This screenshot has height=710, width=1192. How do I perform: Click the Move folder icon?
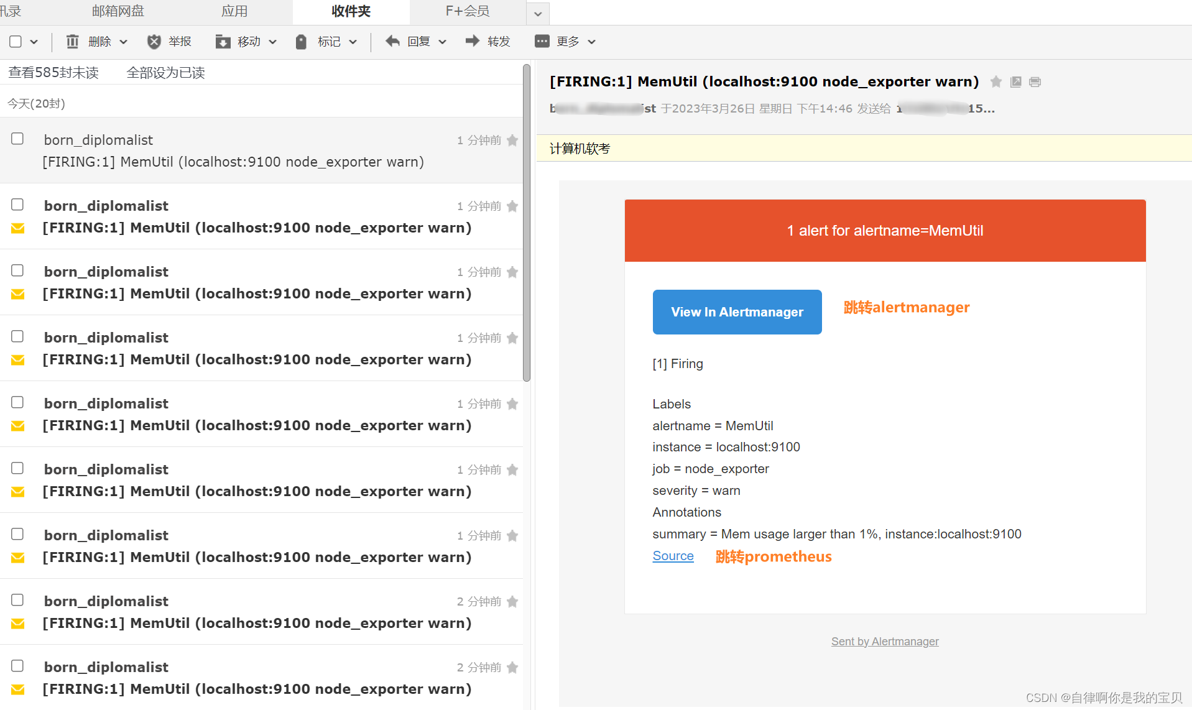(x=223, y=42)
